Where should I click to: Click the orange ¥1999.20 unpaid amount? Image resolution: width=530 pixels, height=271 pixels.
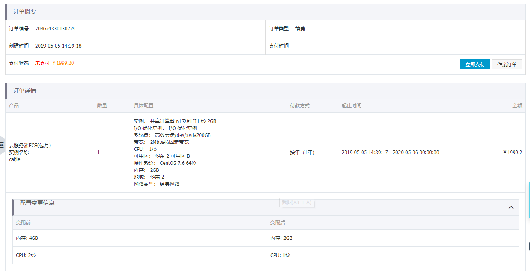pos(63,63)
